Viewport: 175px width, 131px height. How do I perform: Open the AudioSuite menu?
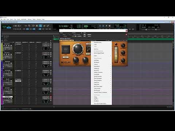click(x=24, y=19)
